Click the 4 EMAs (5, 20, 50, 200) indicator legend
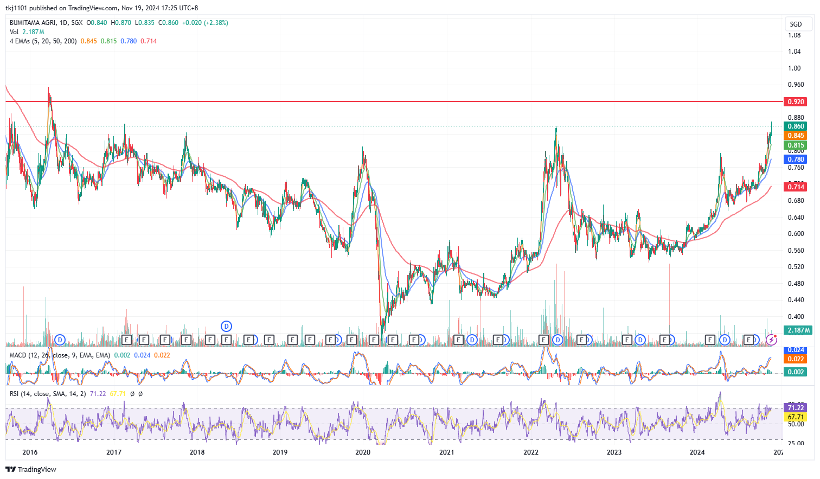 point(43,41)
